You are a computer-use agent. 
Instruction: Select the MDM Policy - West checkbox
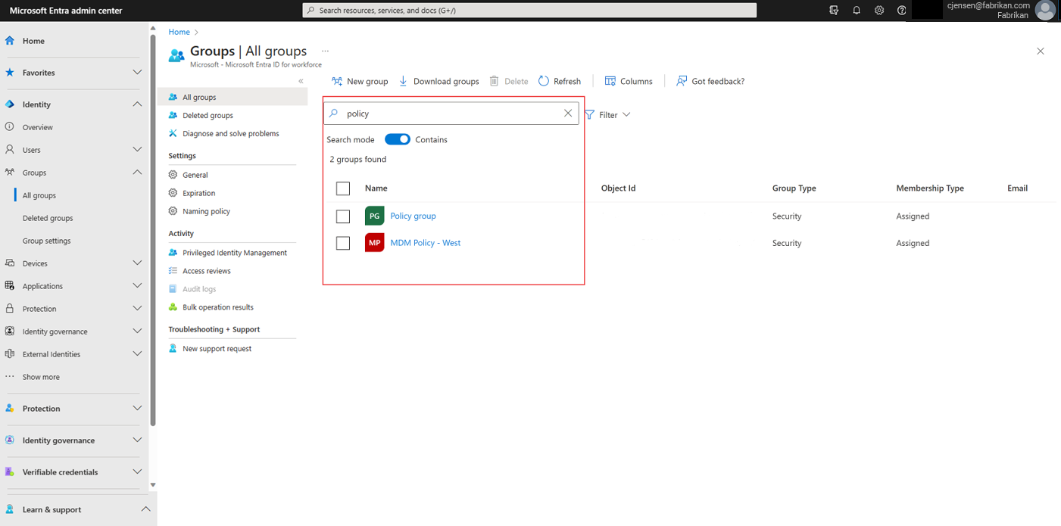tap(343, 243)
